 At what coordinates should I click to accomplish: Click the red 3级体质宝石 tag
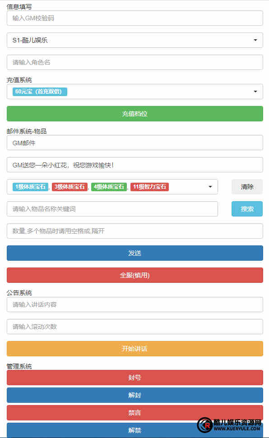[x=70, y=187]
